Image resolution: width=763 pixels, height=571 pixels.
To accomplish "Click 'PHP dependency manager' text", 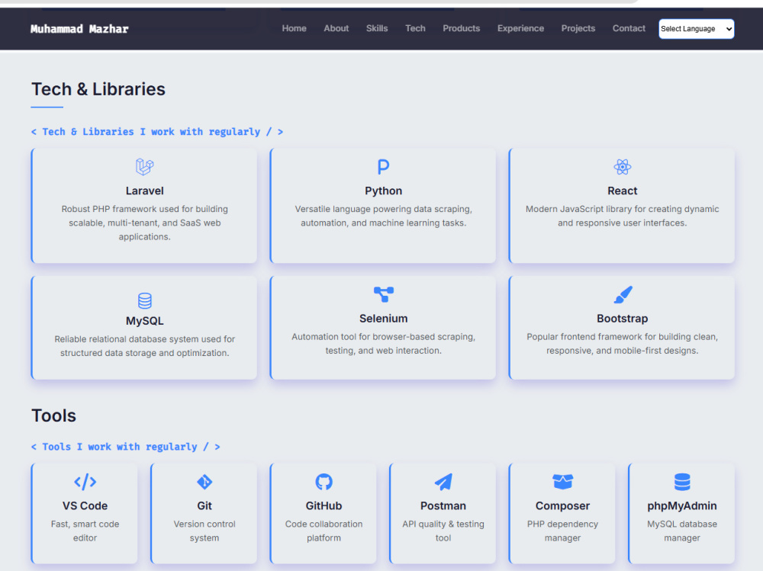I will coord(562,531).
